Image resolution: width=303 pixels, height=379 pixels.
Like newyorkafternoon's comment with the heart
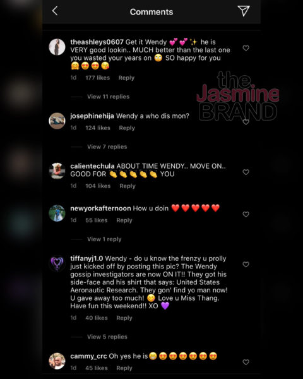[x=246, y=214]
